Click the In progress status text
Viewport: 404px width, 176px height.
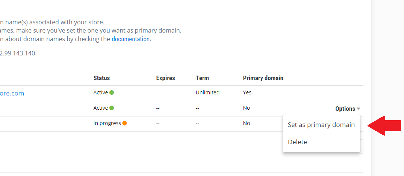107,123
